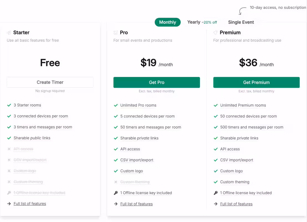Click key icon for Pro offline license

116,193
